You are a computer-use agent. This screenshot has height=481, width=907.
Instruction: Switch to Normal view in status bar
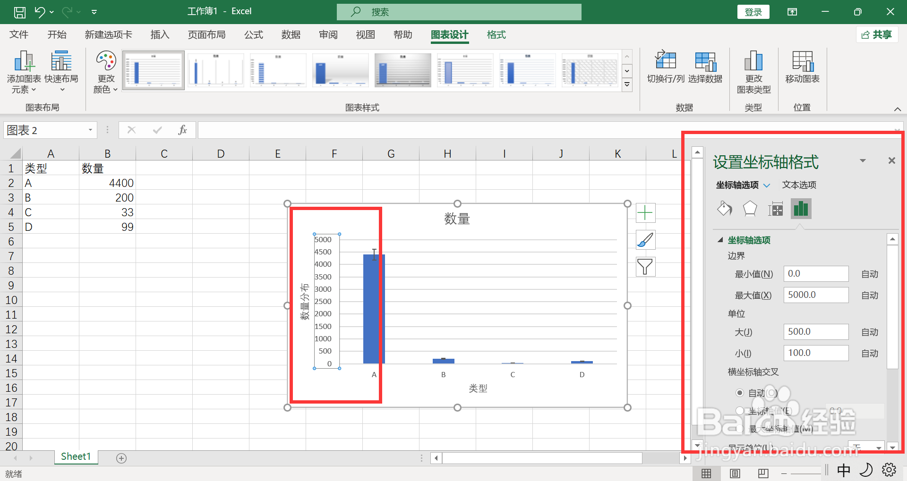click(706, 473)
